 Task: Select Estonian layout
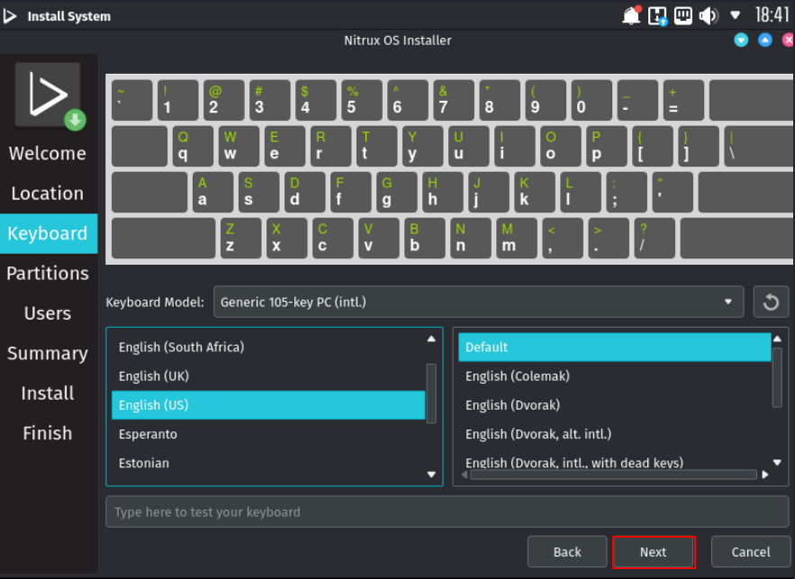(268, 463)
